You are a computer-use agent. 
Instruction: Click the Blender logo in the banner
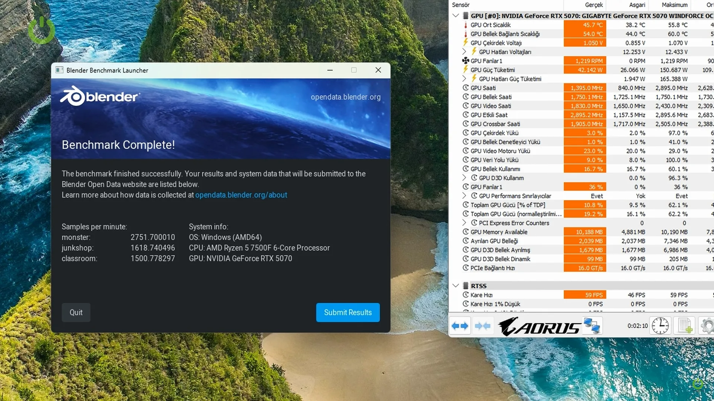tap(100, 96)
